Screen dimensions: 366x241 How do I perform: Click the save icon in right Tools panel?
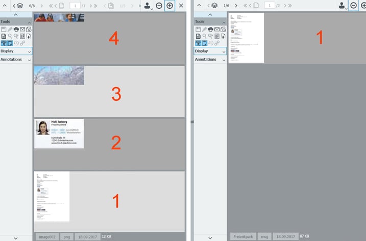[198, 30]
